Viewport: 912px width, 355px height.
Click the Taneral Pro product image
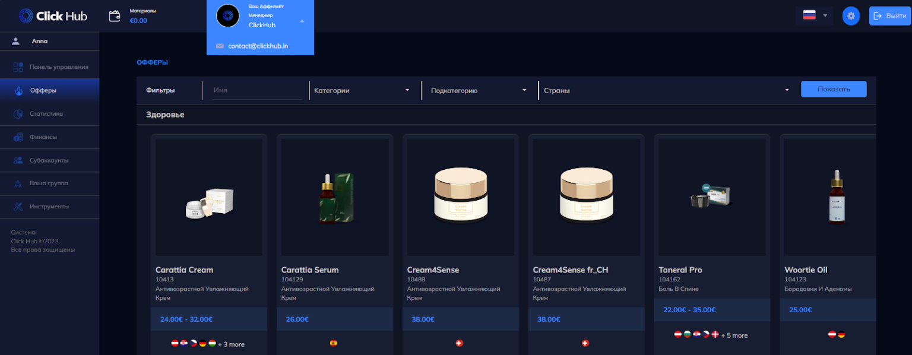(x=712, y=198)
